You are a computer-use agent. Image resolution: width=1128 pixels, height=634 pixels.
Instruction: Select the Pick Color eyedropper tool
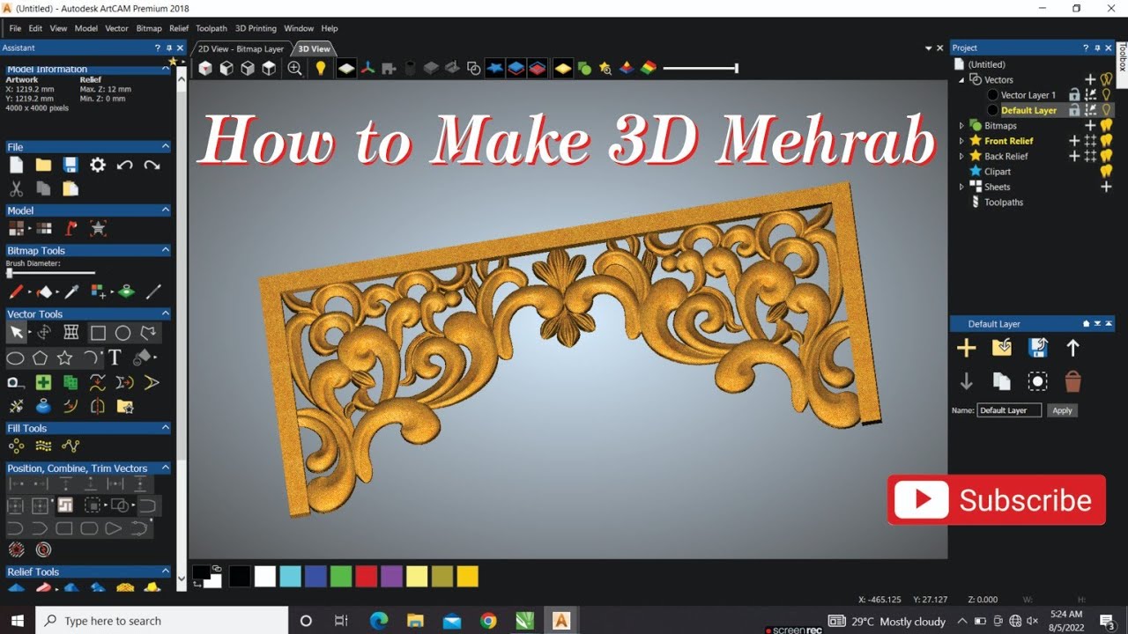(x=72, y=291)
